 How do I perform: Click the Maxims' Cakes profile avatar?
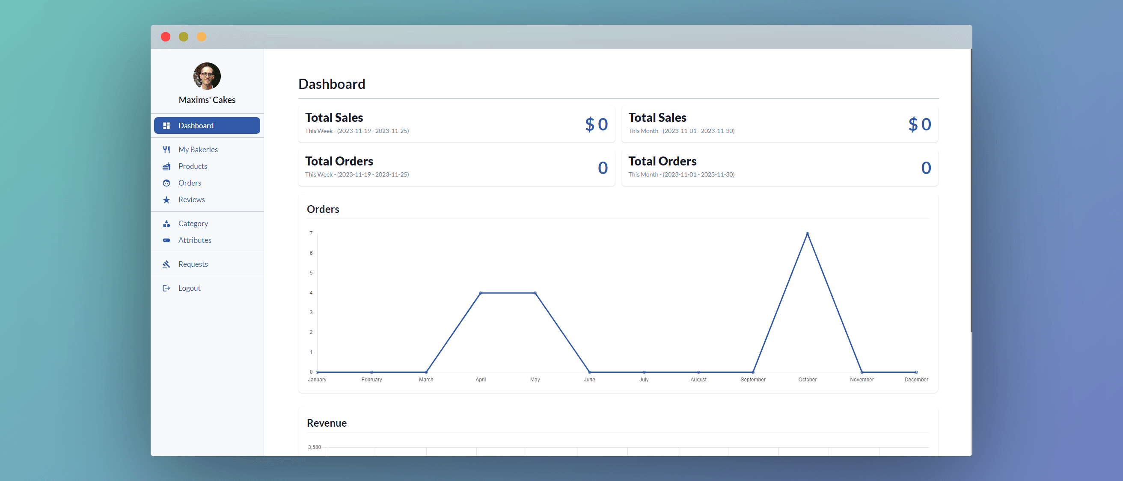click(x=207, y=76)
